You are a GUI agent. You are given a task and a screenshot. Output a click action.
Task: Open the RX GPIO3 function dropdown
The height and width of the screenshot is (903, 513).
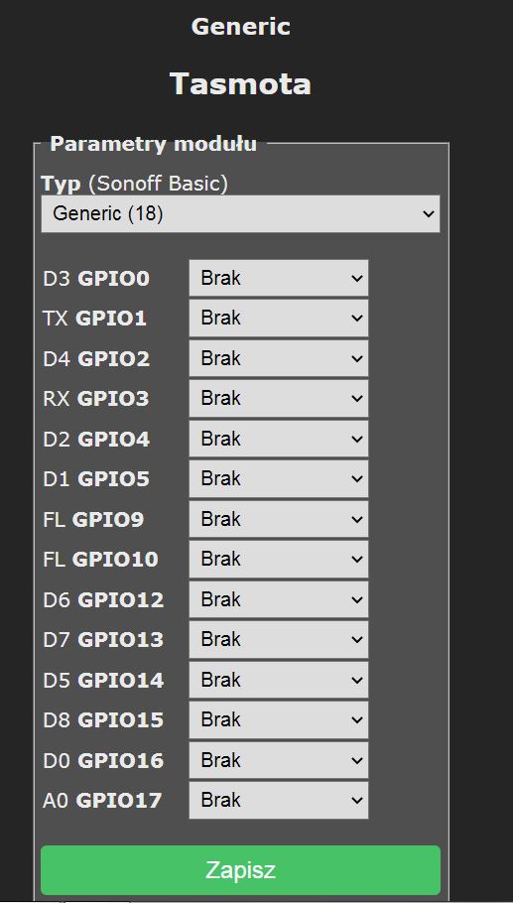279,399
